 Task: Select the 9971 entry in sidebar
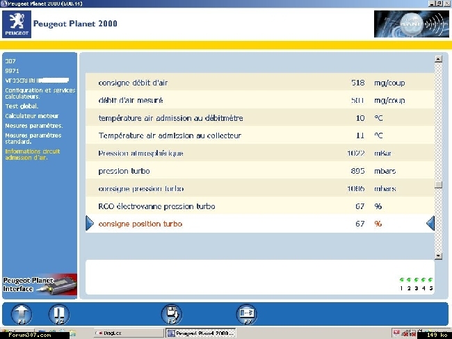coord(12,71)
